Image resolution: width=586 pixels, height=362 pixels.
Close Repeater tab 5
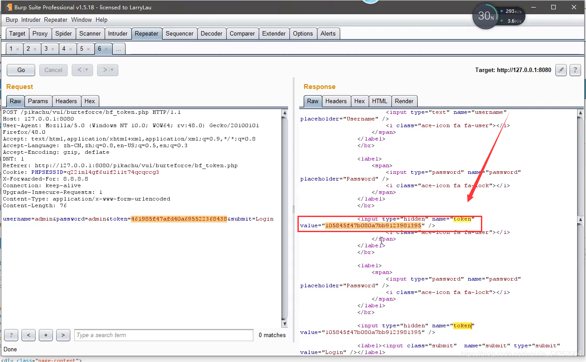(89, 49)
